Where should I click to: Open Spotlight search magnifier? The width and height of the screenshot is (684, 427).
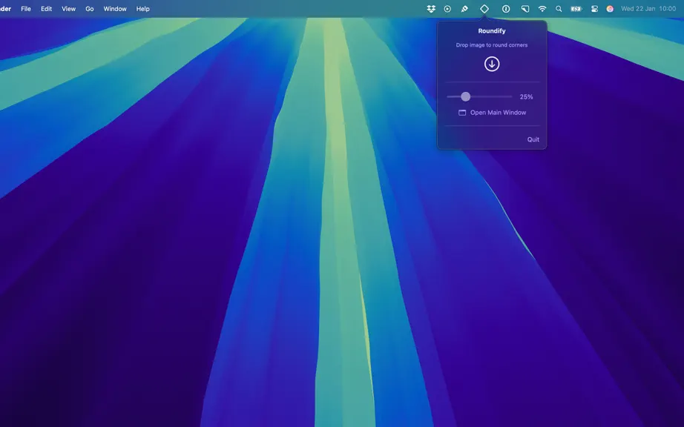point(559,9)
